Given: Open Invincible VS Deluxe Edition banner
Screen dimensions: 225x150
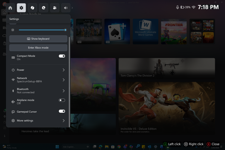Looking at the screenshot, I should tap(167, 108).
